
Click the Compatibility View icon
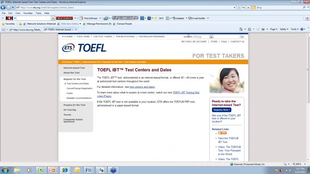click(239, 8)
